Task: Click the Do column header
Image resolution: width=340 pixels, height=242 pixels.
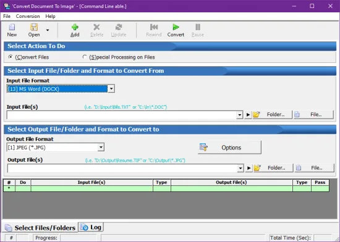Action: [23, 182]
